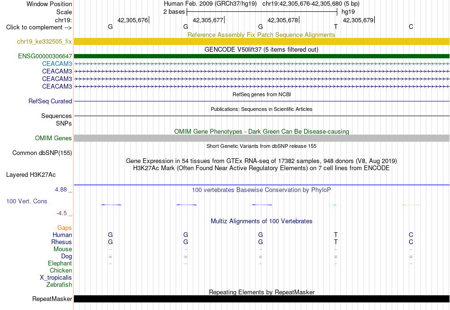Click '100 vertebrates Basewise Conservation by PhyloP' title

click(x=261, y=190)
